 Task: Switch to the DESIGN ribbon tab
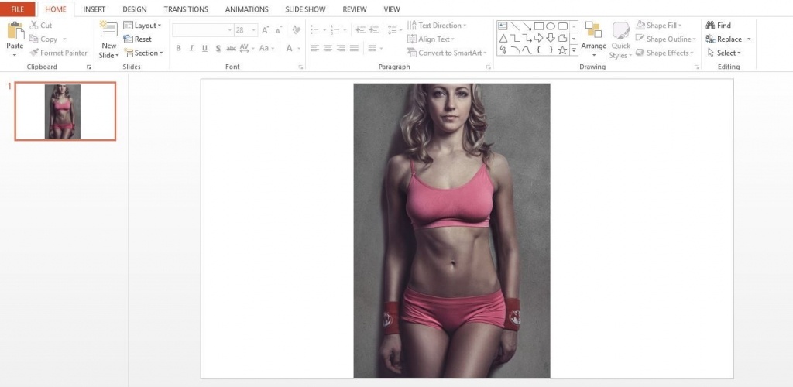(x=135, y=9)
